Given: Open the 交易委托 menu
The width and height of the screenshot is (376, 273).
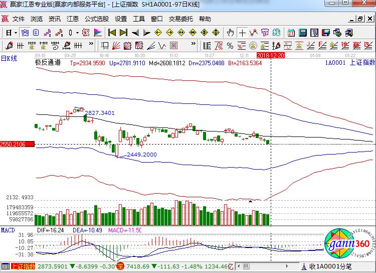Looking at the screenshot, I should click(x=180, y=19).
